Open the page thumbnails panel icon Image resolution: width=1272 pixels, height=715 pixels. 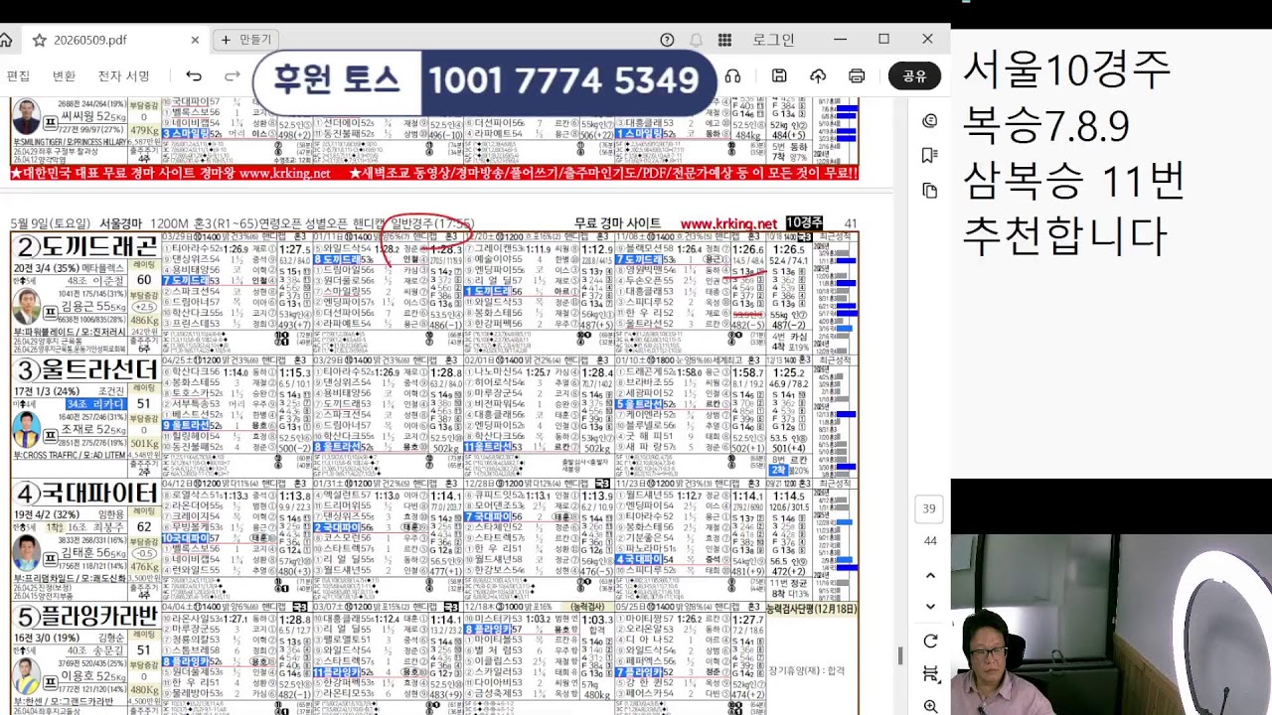(930, 190)
